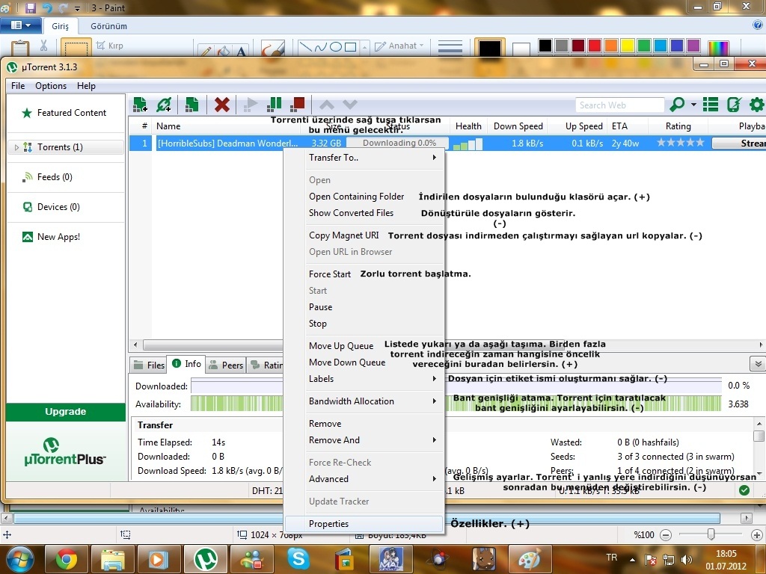Open the search provider dropdown arrow

pyautogui.click(x=693, y=105)
